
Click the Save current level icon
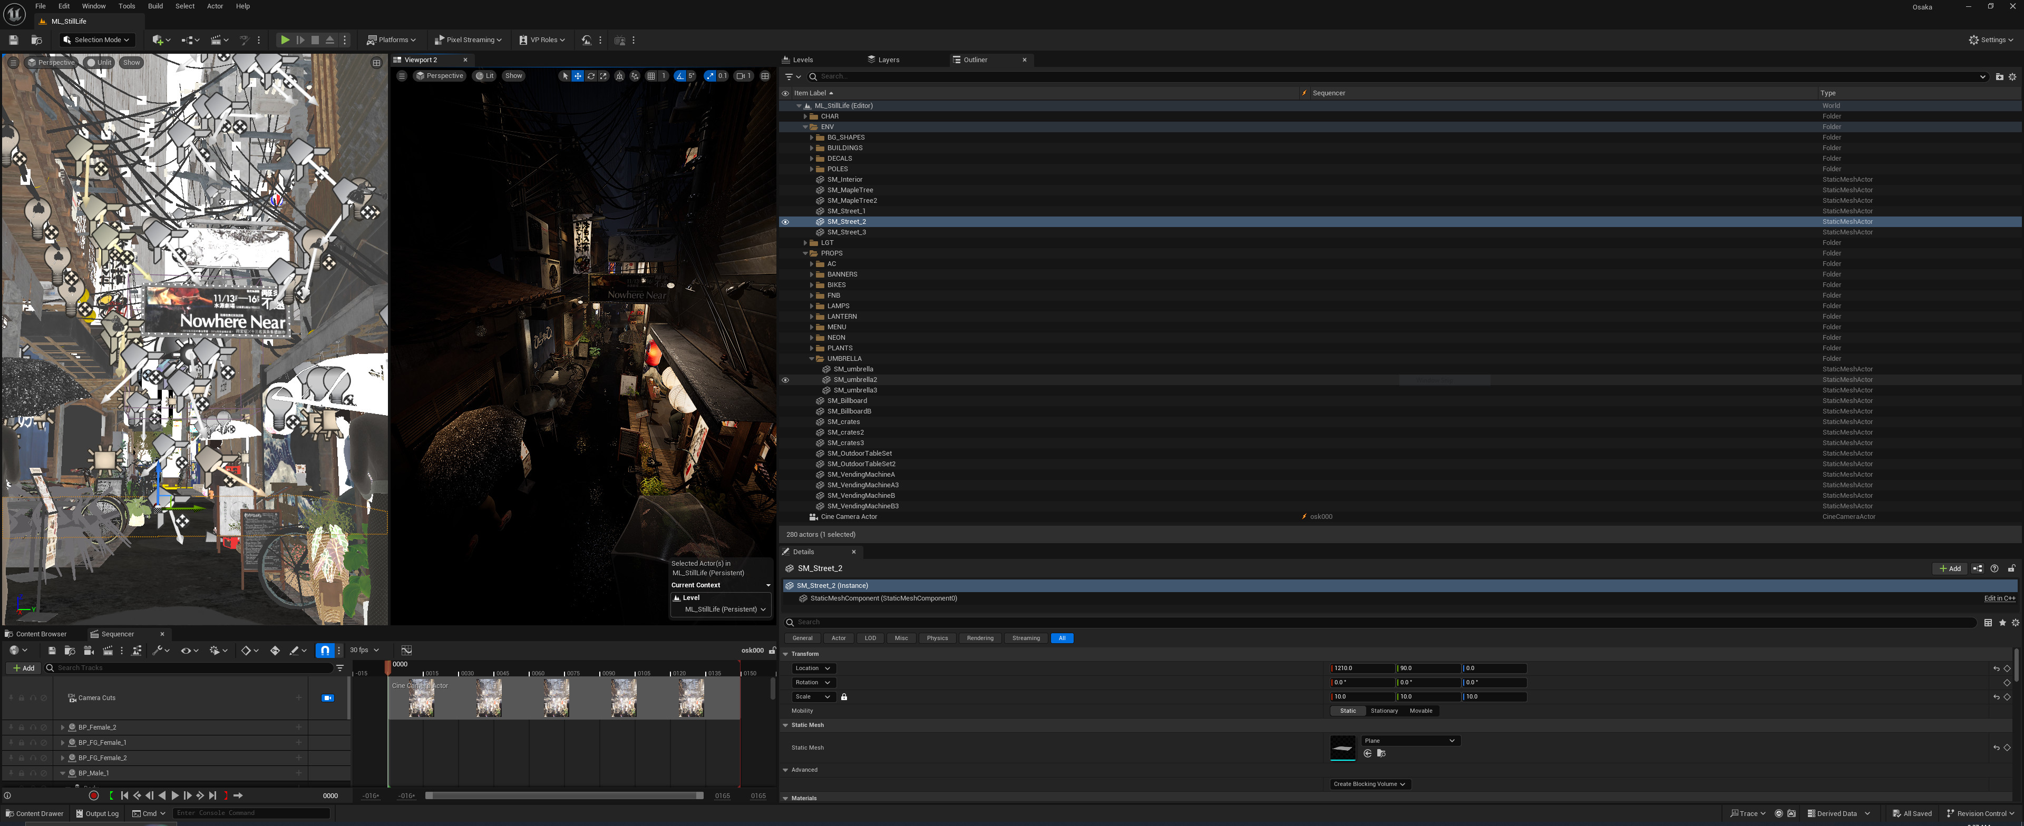13,40
